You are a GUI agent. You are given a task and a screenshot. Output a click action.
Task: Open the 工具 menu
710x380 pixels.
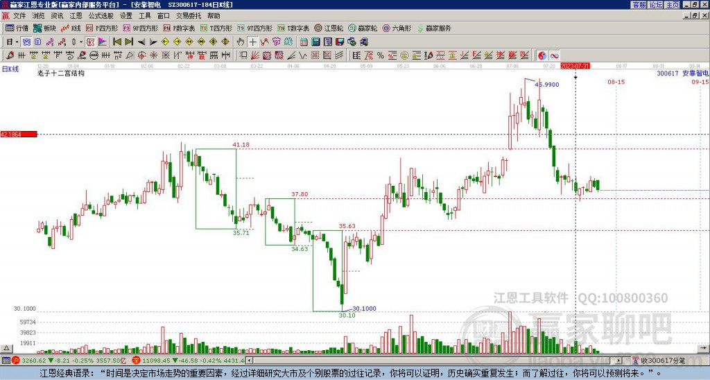click(x=144, y=16)
